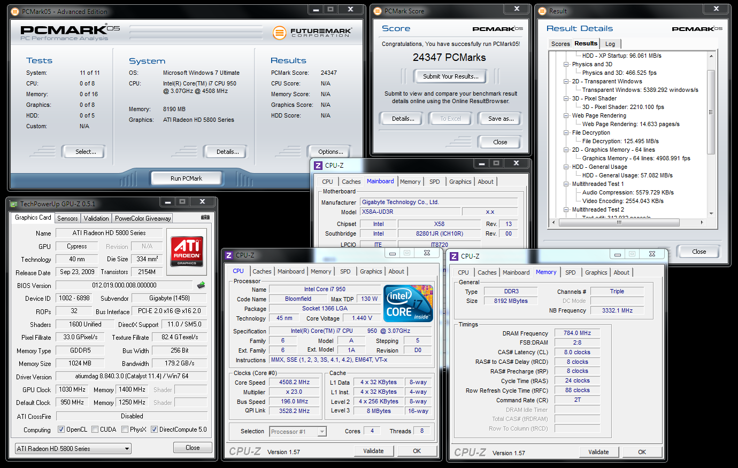Viewport: 738px width, 468px height.
Task: Click the orange Futuremark logo icon
Action: (279, 33)
